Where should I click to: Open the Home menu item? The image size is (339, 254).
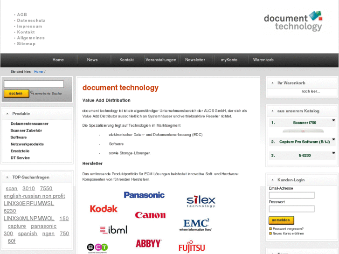58,60
